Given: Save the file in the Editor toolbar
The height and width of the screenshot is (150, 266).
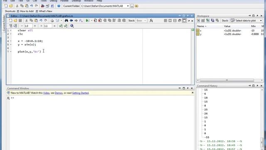Looking at the screenshot, I should click(x=20, y=20).
